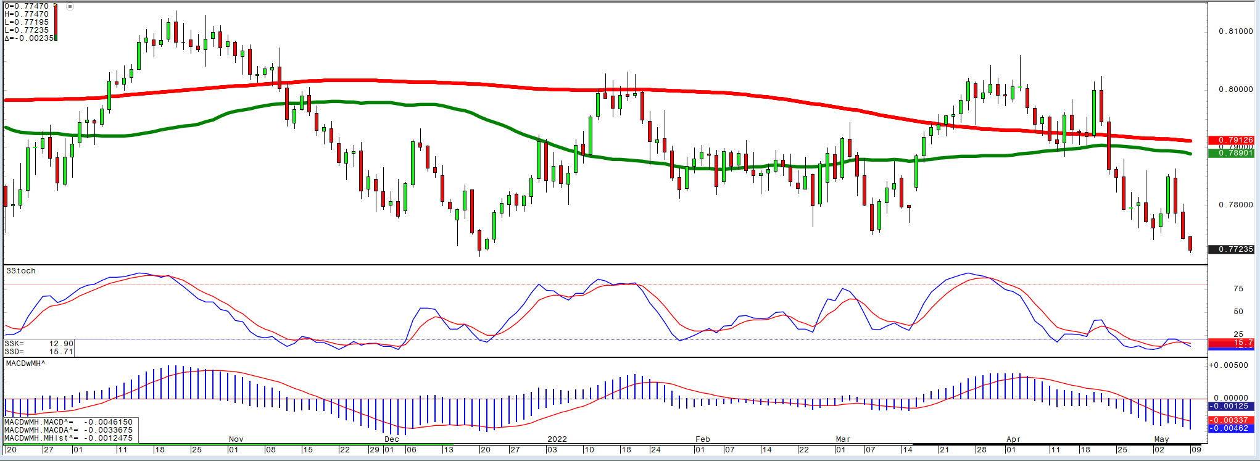Click the green time axis scroll bar
The image size is (1260, 461).
(228, 444)
